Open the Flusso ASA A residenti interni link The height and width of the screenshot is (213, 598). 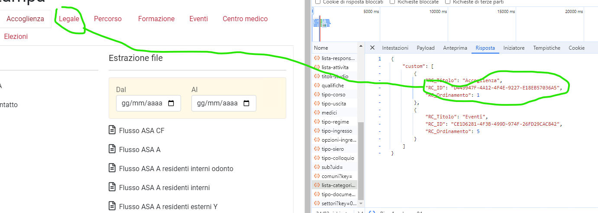coord(164,188)
